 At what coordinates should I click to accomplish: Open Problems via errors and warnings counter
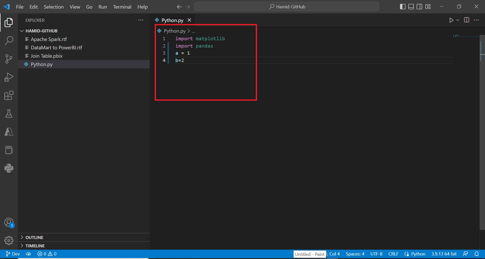[47, 254]
